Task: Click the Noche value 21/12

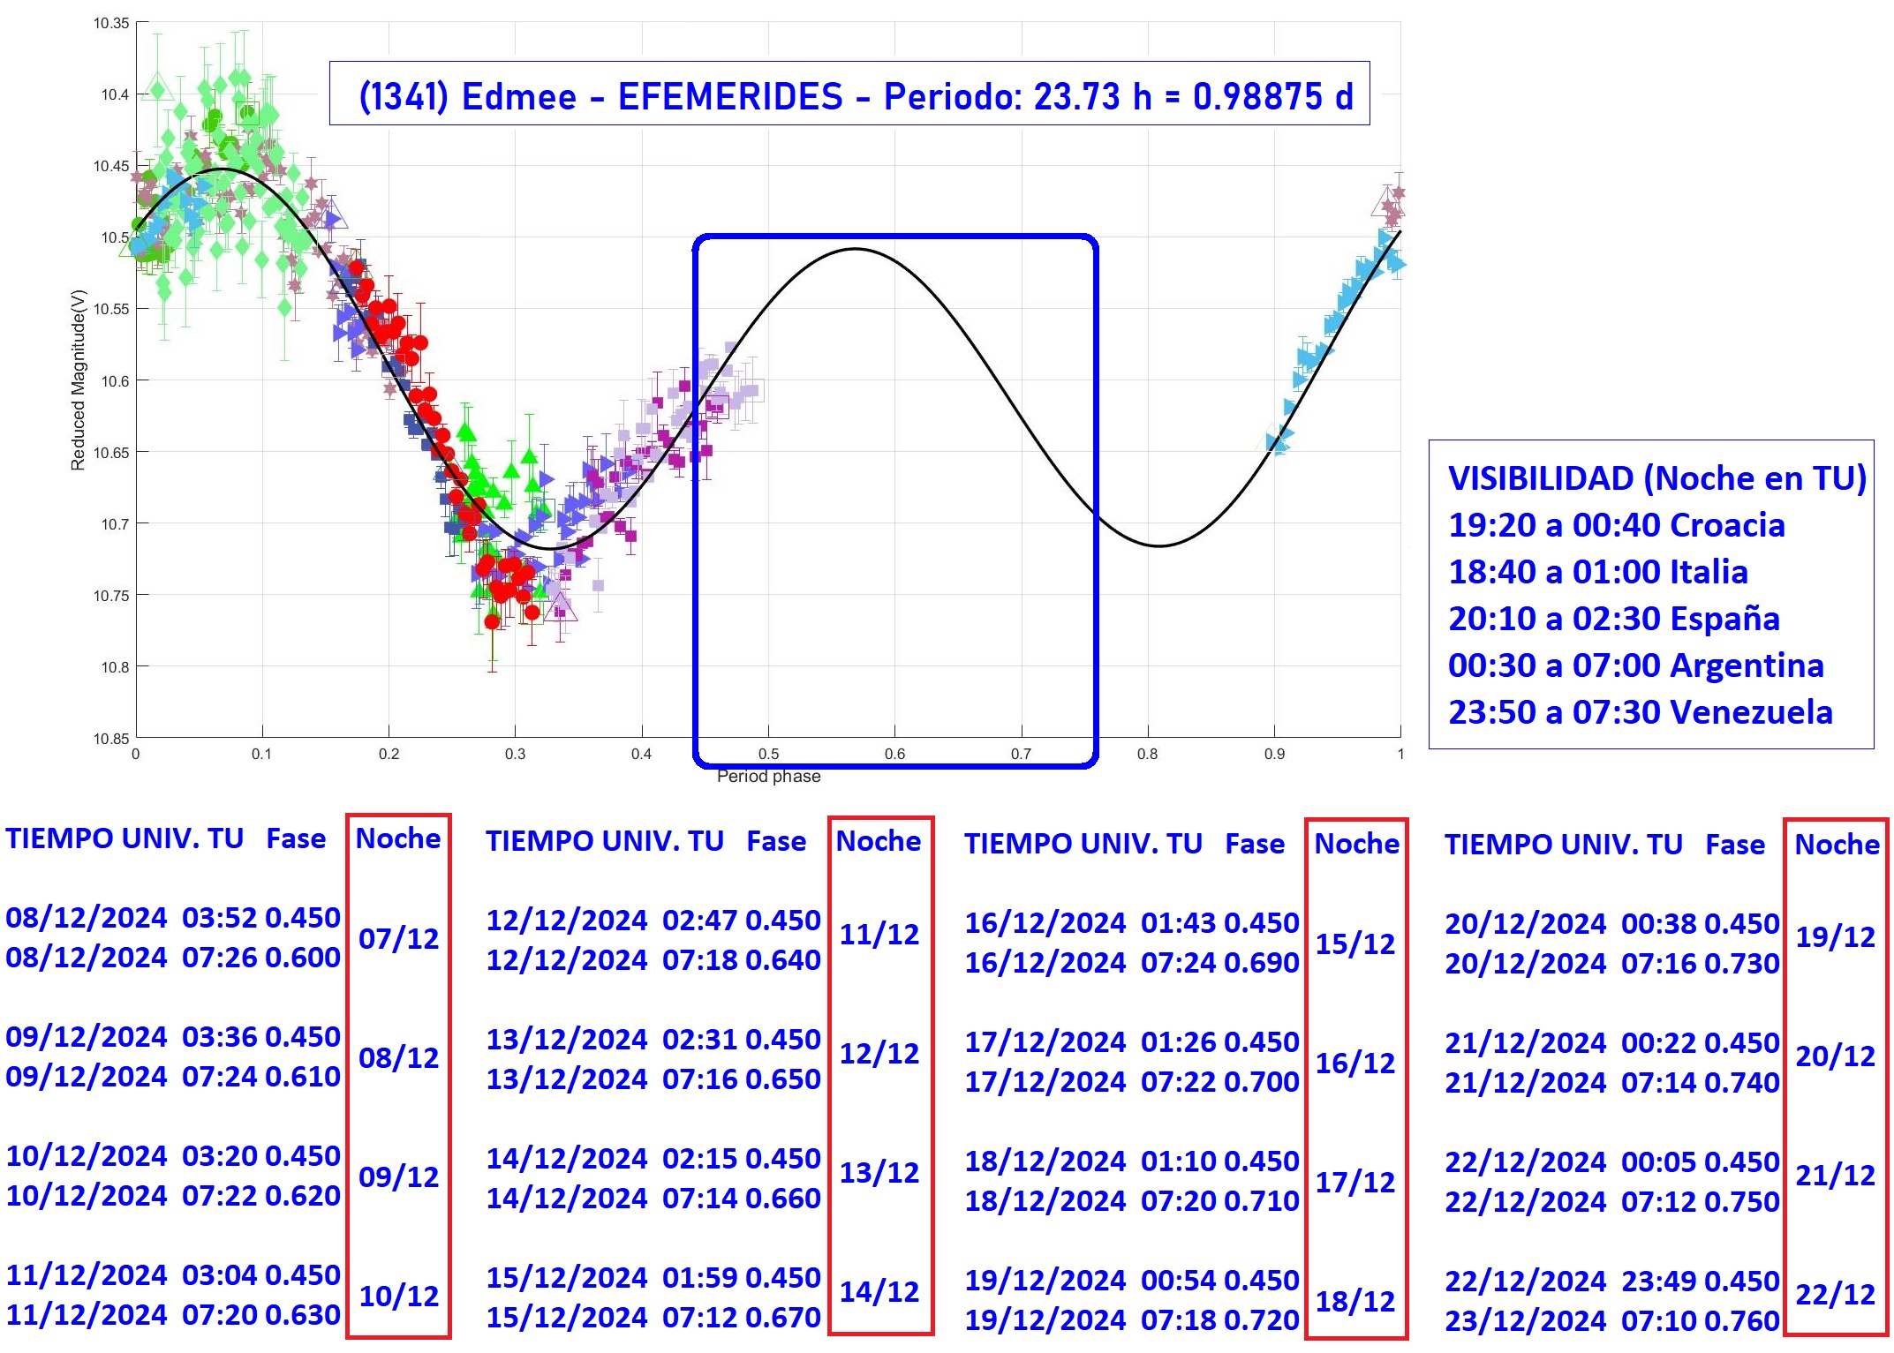Action: [x=1836, y=1175]
